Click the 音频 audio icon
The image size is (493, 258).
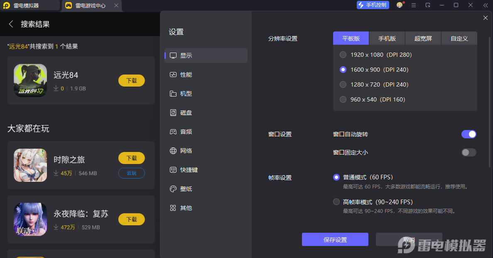click(x=173, y=132)
